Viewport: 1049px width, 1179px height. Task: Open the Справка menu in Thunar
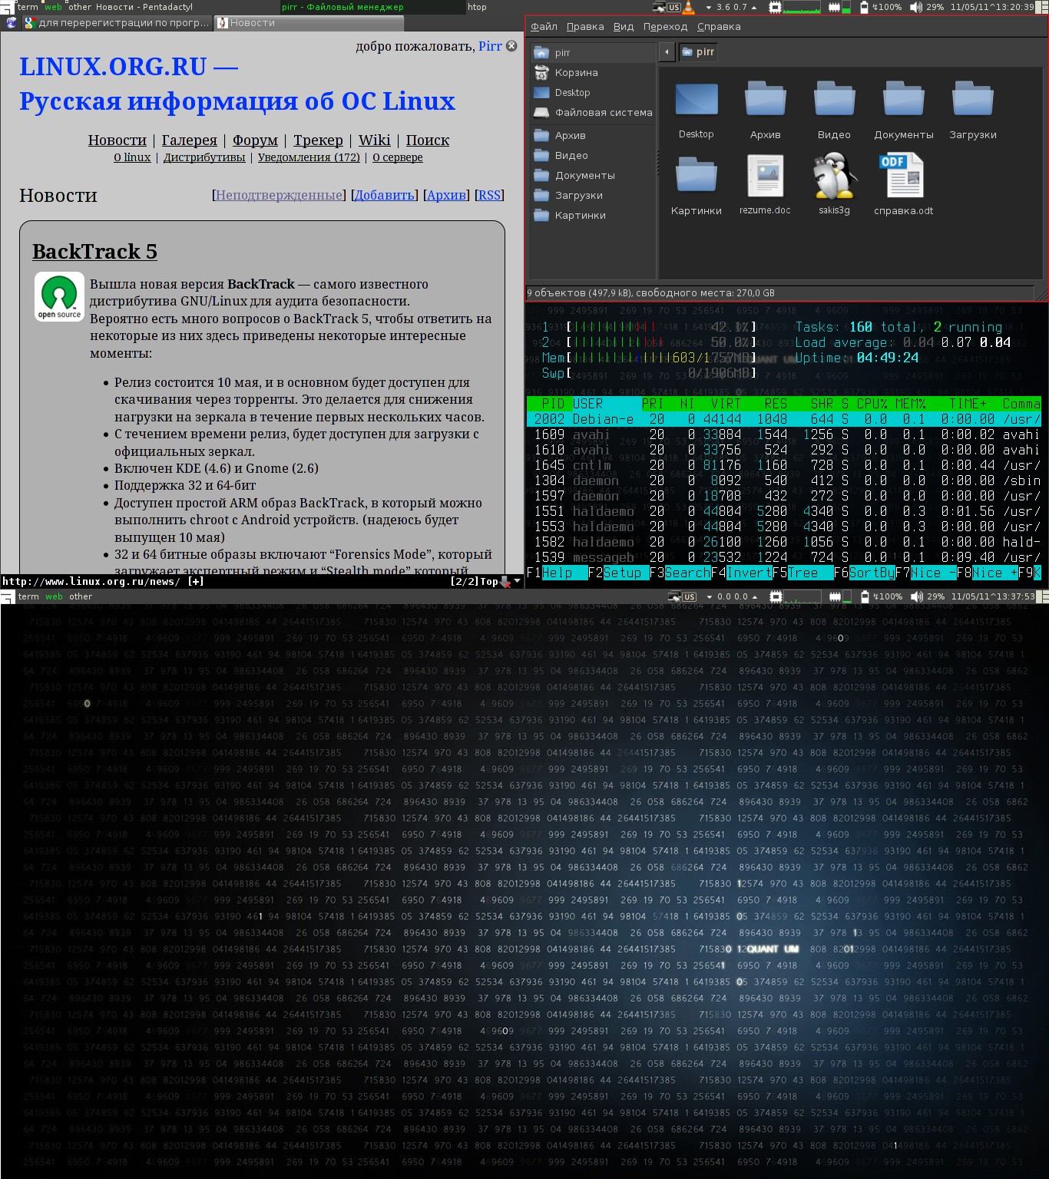click(719, 26)
